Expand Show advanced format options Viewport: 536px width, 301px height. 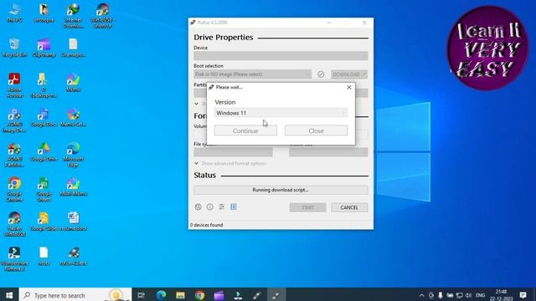click(x=230, y=164)
